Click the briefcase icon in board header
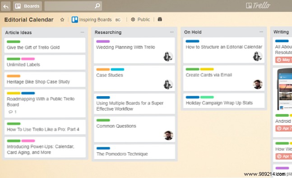 pos(160,19)
